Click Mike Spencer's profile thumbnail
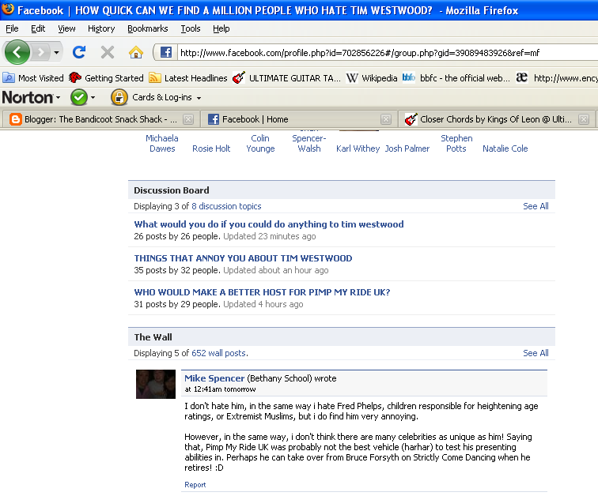 (156, 384)
